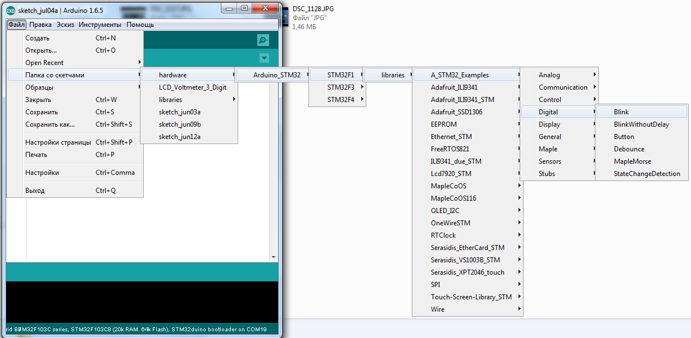Expand the STM32F3 submenu
This screenshot has width=691, height=338.
(x=338, y=87)
